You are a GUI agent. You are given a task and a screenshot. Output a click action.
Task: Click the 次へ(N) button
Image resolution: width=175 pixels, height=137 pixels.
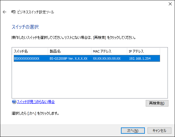click(x=133, y=130)
